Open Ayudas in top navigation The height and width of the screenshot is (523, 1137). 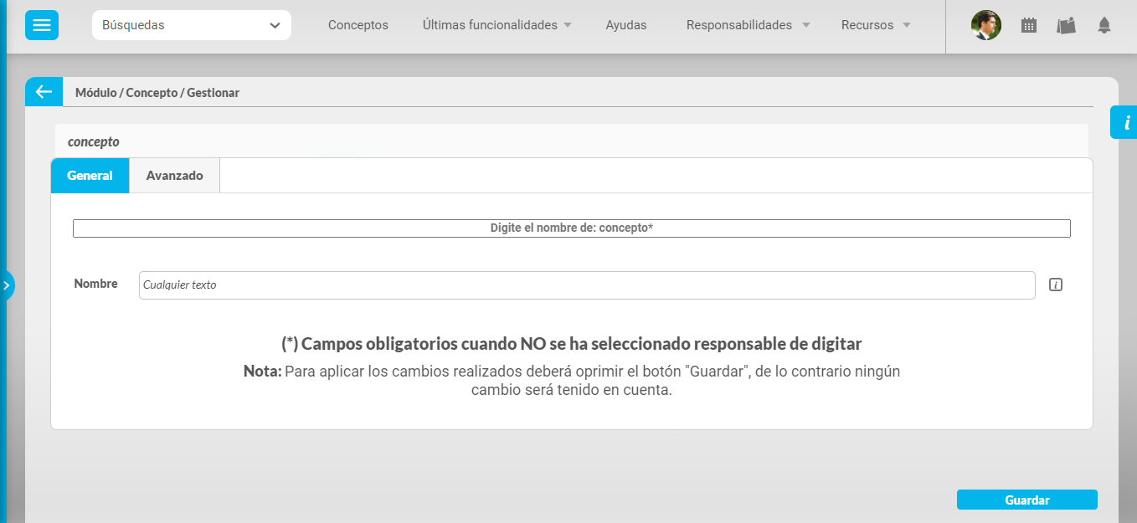click(626, 25)
